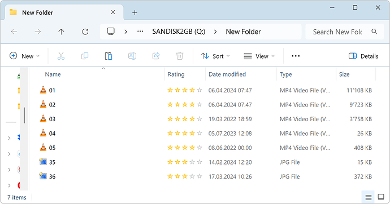Image resolution: width=390 pixels, height=204 pixels.
Task: Expand chevron after the This PC icon
Action: pos(126,32)
